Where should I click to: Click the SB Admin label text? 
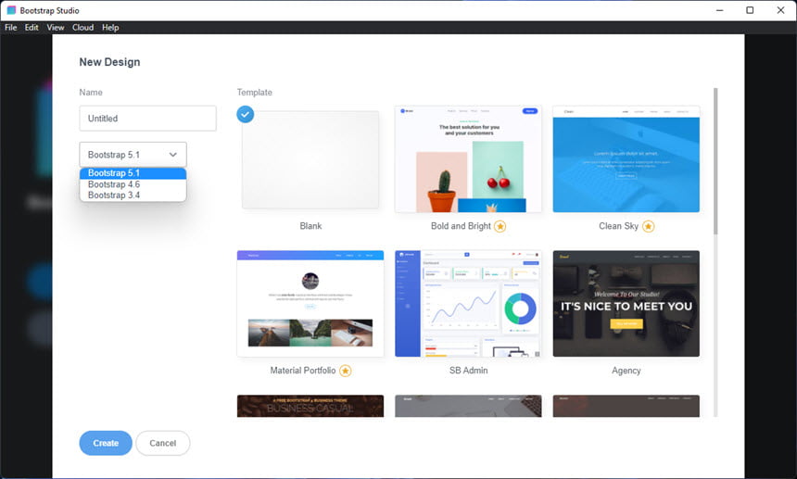pos(468,371)
